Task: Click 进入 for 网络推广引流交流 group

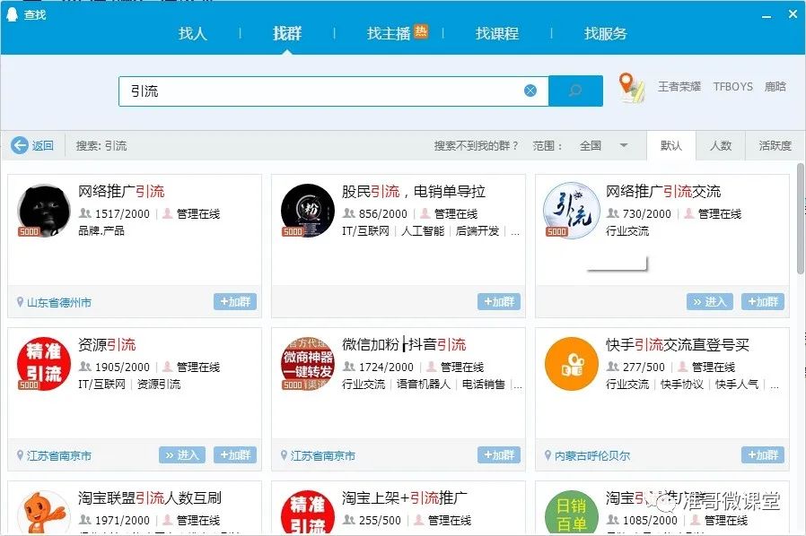Action: 709,302
